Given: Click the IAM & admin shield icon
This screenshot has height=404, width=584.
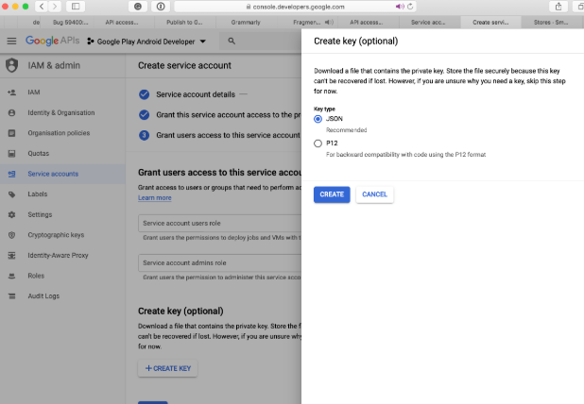Looking at the screenshot, I should 12,65.
